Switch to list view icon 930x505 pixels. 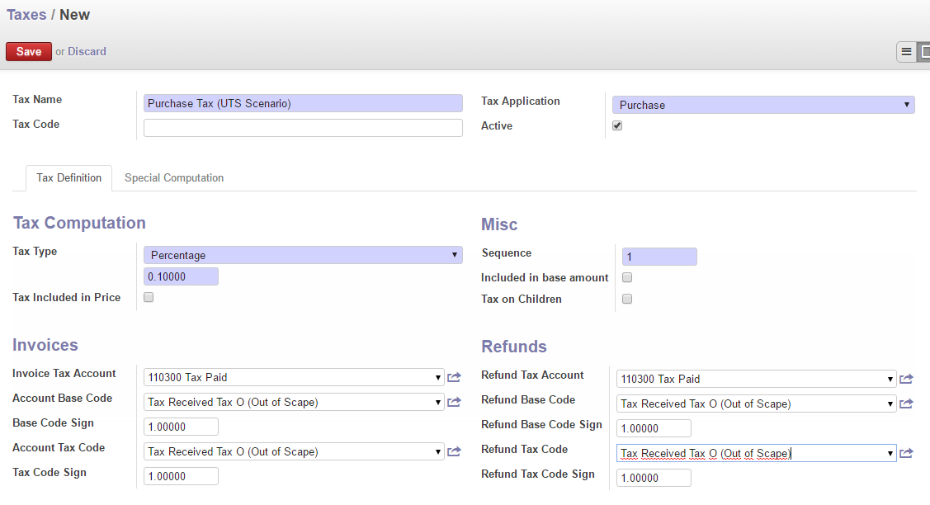point(906,52)
